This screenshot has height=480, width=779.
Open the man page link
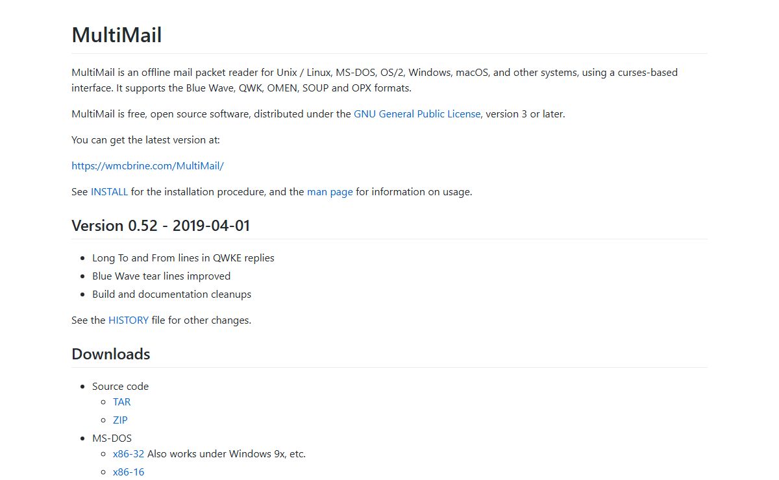point(330,192)
